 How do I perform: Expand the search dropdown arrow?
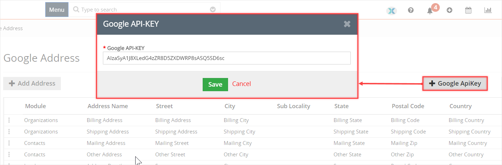(213, 10)
